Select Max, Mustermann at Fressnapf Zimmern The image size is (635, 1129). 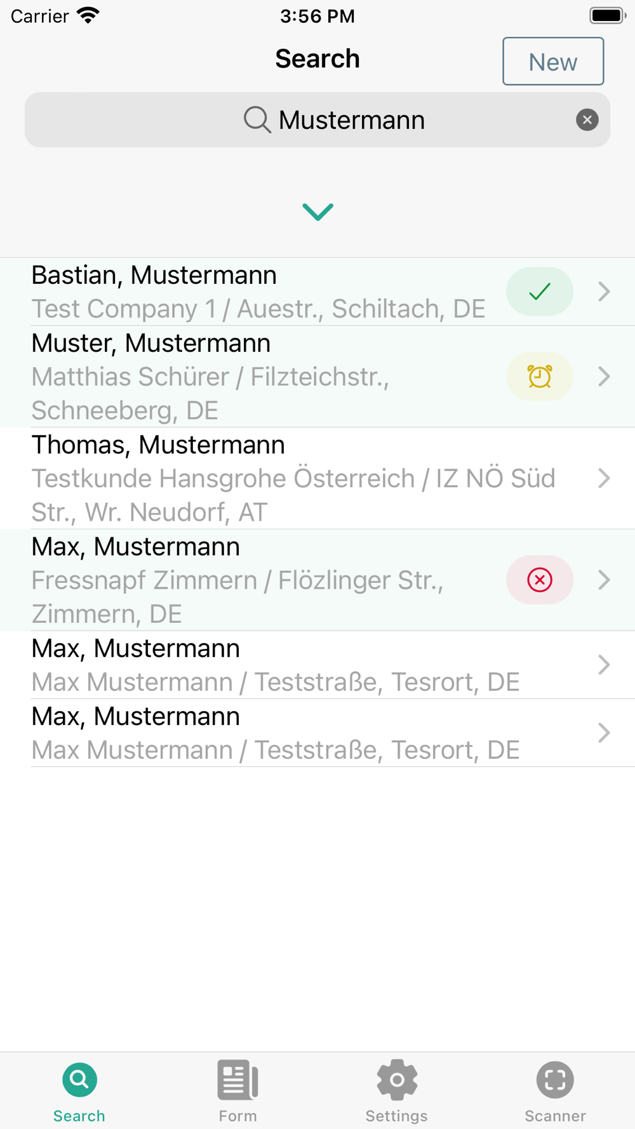pyautogui.click(x=317, y=580)
